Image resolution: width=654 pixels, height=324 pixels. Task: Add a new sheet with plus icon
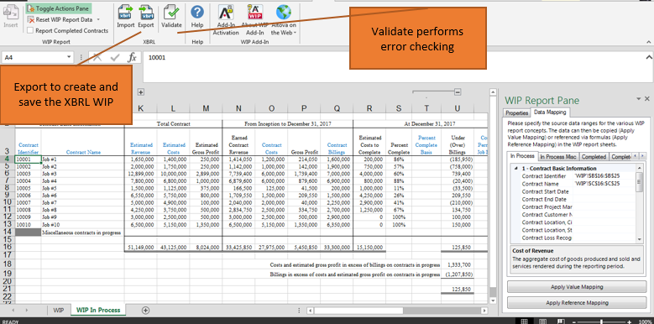click(x=145, y=310)
